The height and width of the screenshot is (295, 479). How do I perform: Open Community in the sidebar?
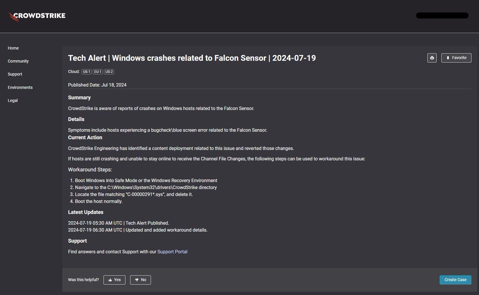coord(18,61)
